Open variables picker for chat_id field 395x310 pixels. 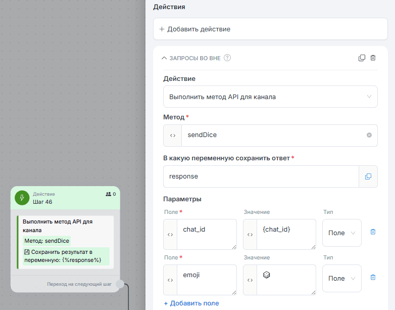170,235
